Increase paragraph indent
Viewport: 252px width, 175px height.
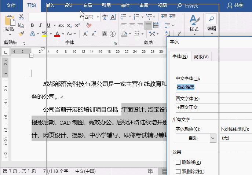(172, 17)
